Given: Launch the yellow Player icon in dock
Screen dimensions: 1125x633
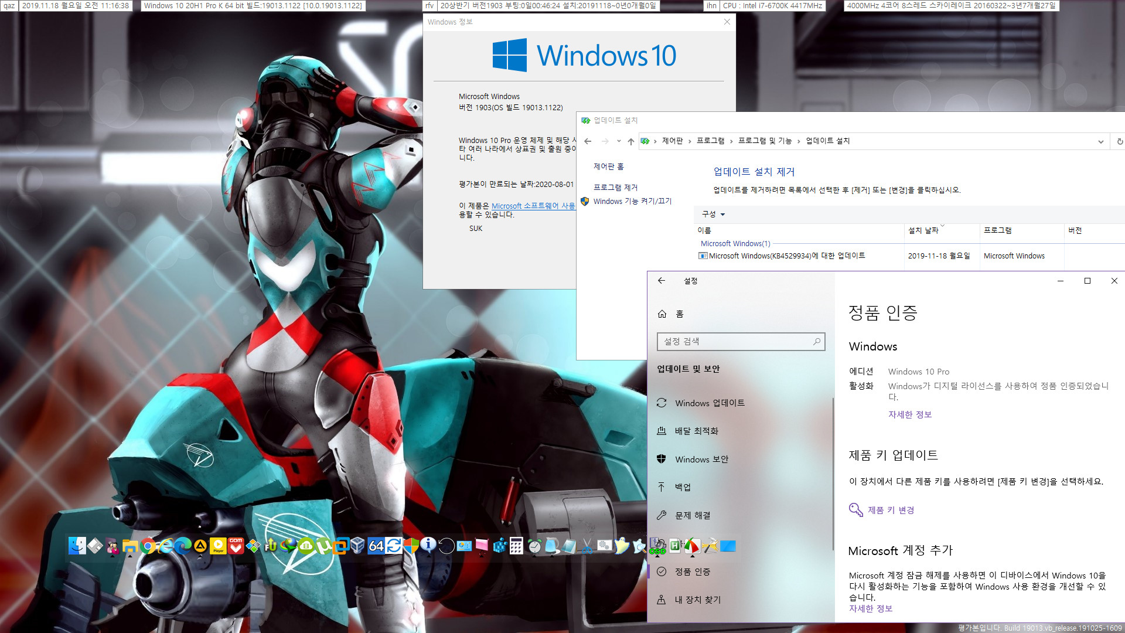Looking at the screenshot, I should pyautogui.click(x=218, y=546).
